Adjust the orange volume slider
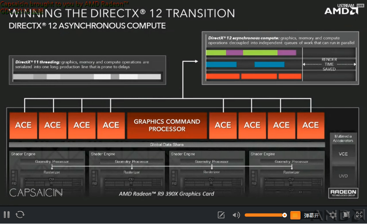The image size is (367, 224). pos(265,215)
